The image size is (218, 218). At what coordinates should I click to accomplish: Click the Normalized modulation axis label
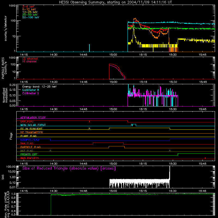point(5,95)
